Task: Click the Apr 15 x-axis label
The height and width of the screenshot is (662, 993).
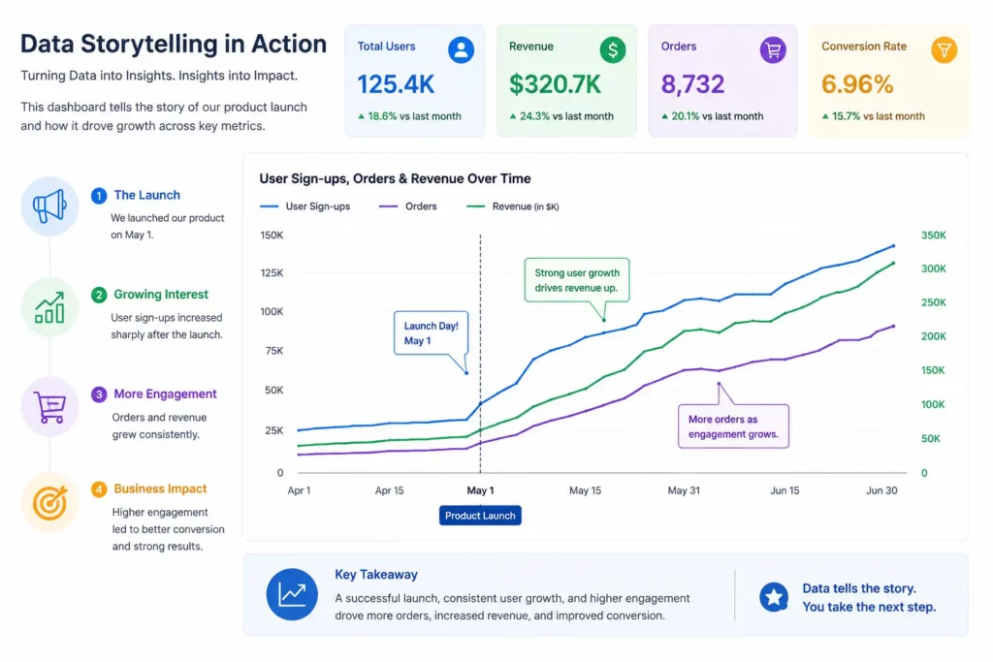Action: pyautogui.click(x=389, y=490)
